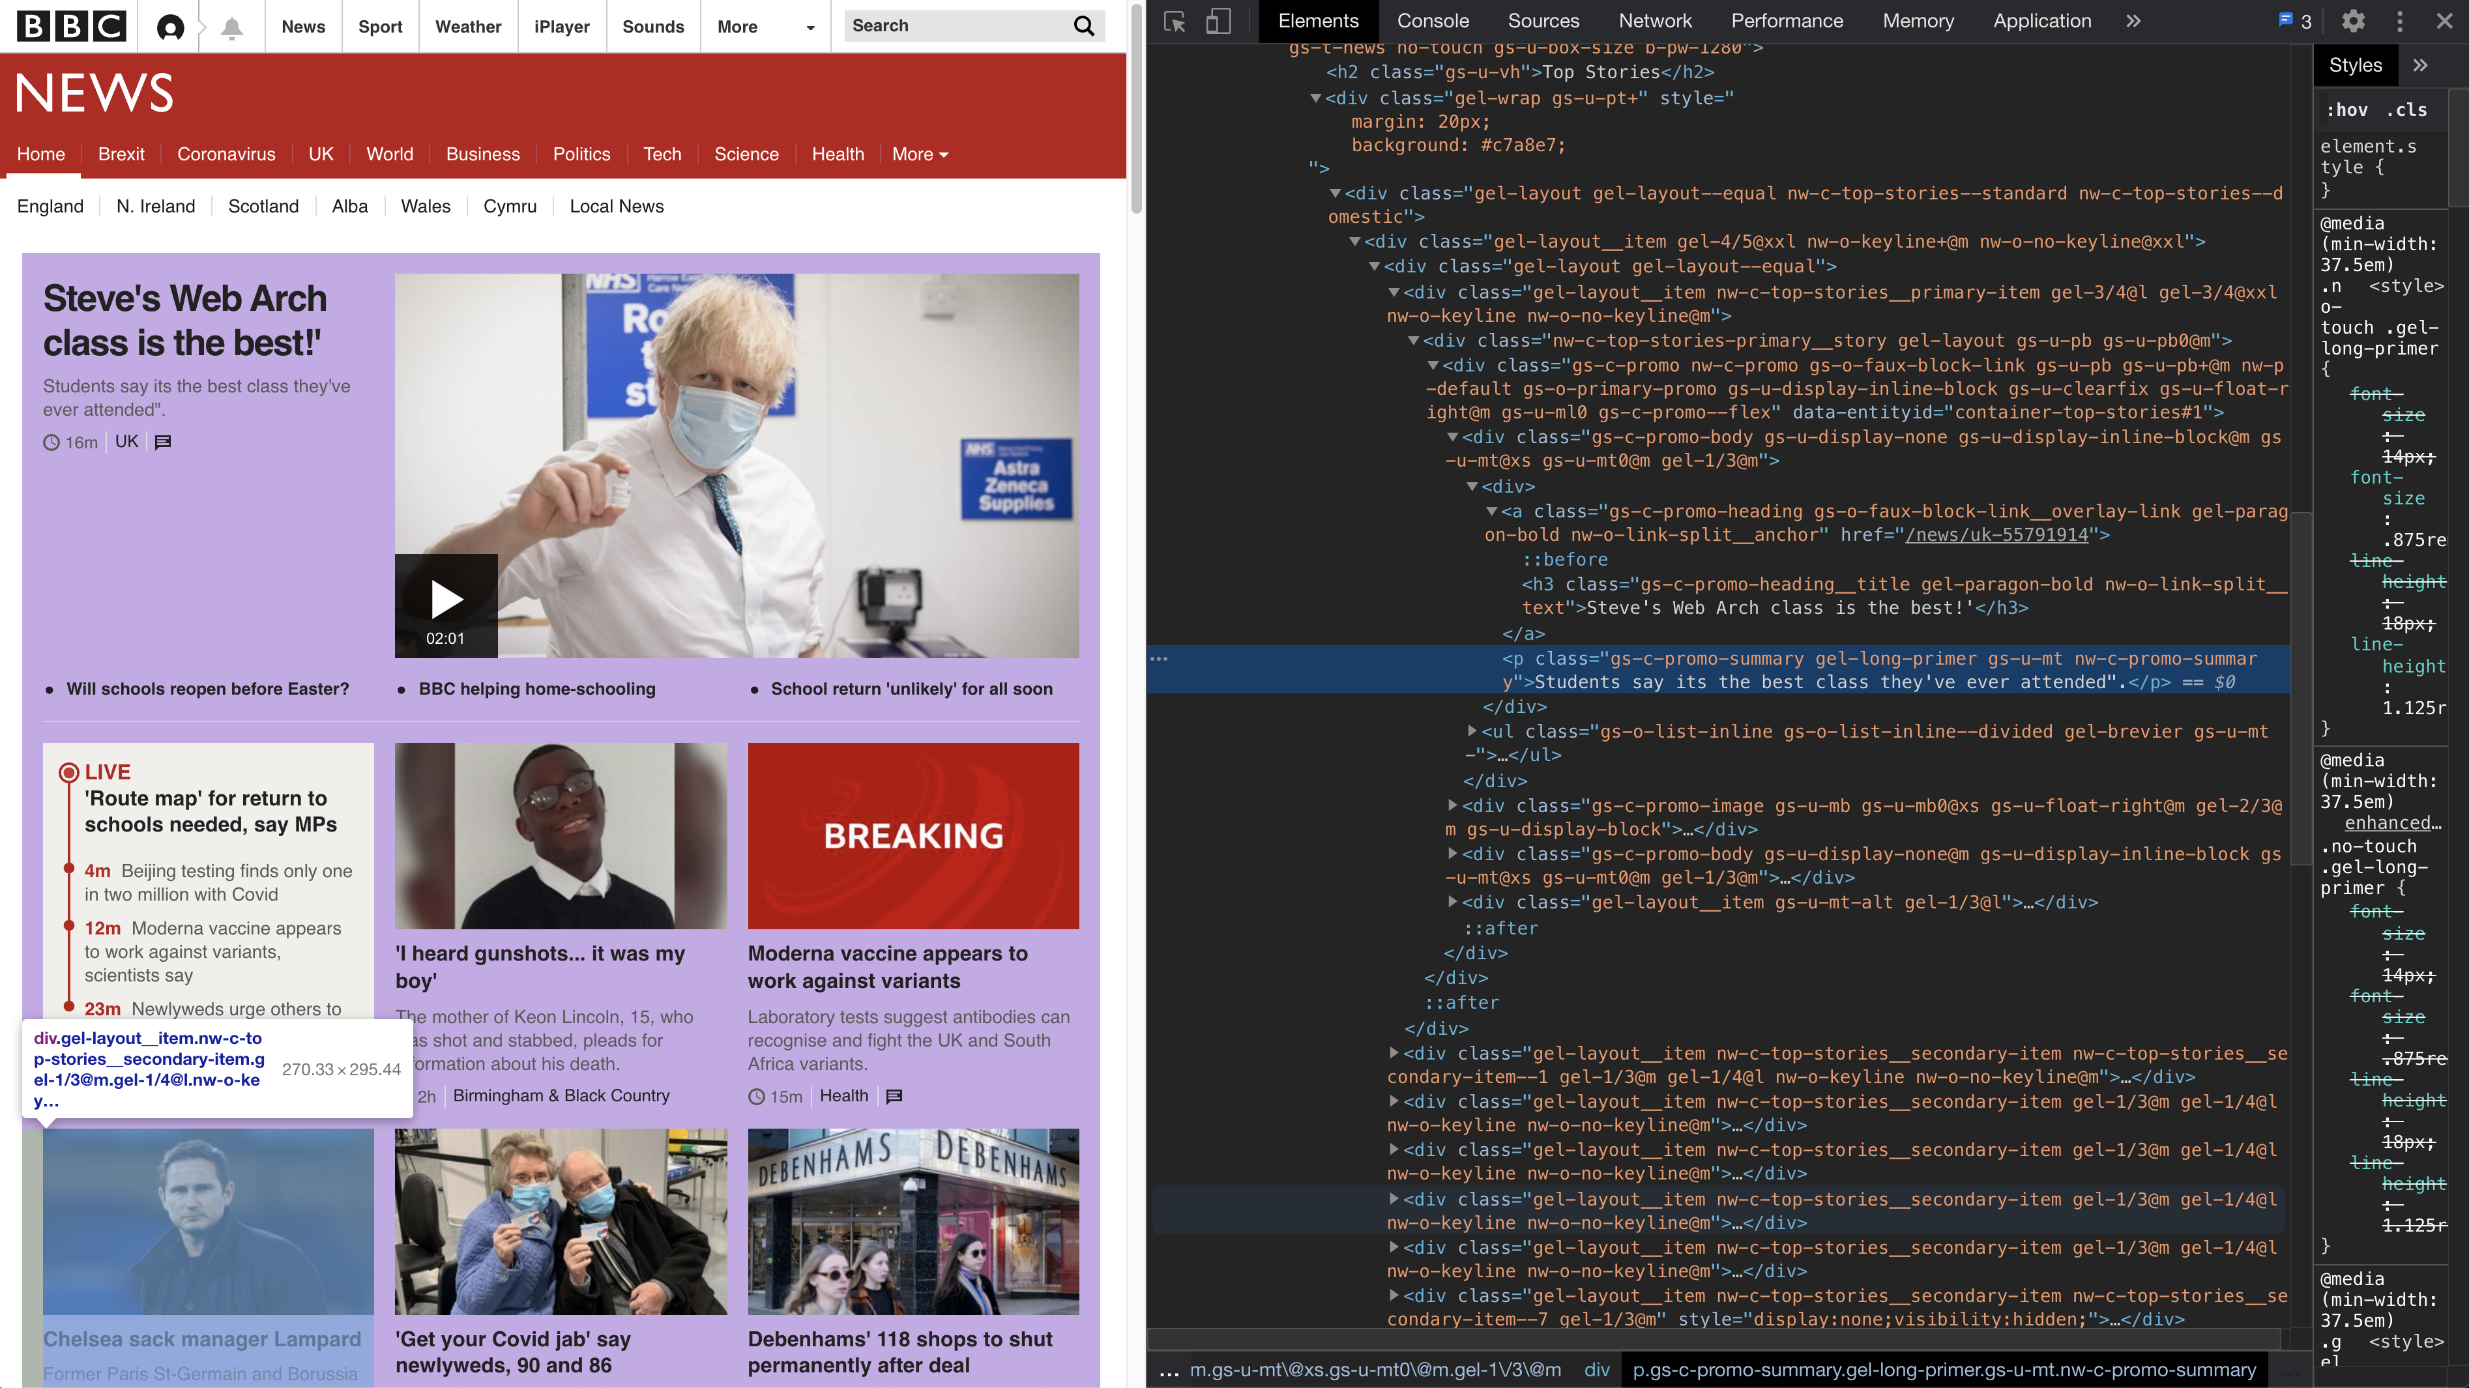Screen dimensions: 2469x1388
Task: Switch to the Console tab
Action: (x=1432, y=21)
